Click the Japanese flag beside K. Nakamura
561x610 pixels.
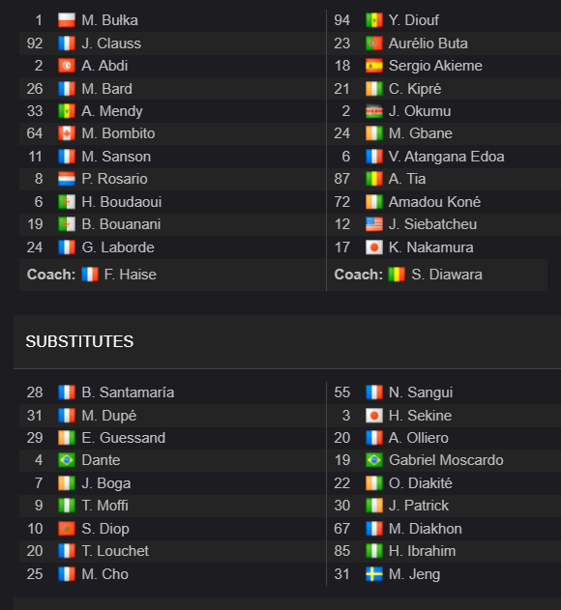click(374, 247)
